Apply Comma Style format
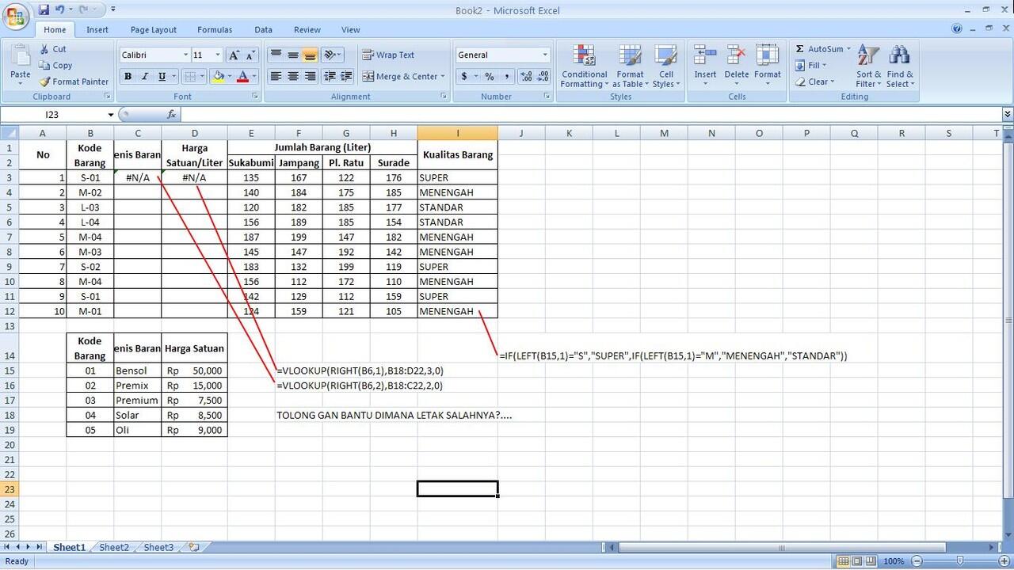 tap(505, 77)
